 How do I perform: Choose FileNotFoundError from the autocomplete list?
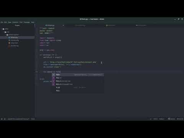(x=78, y=84)
